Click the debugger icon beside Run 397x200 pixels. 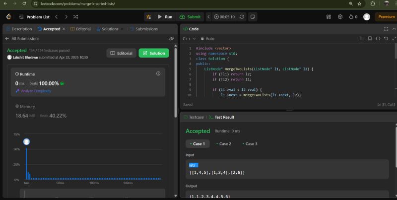(148, 17)
